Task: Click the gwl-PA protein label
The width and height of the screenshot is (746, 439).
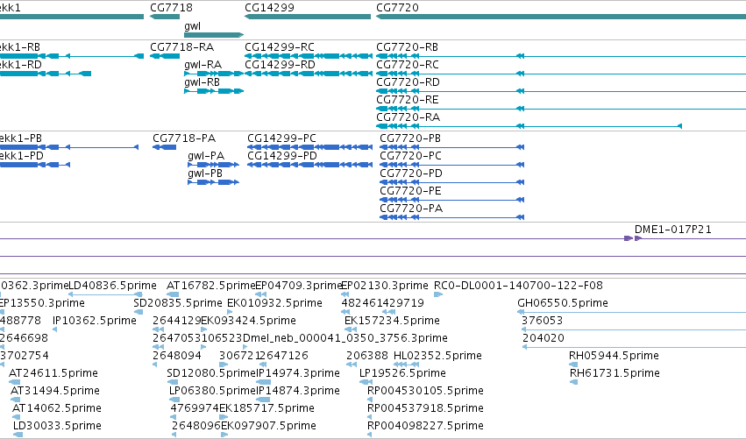Action: tap(206, 156)
